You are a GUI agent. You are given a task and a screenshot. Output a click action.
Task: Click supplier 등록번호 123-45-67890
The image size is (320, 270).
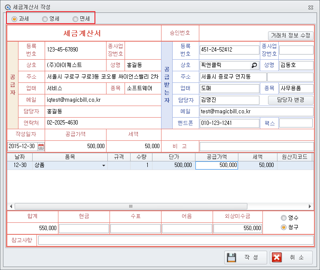(62, 50)
